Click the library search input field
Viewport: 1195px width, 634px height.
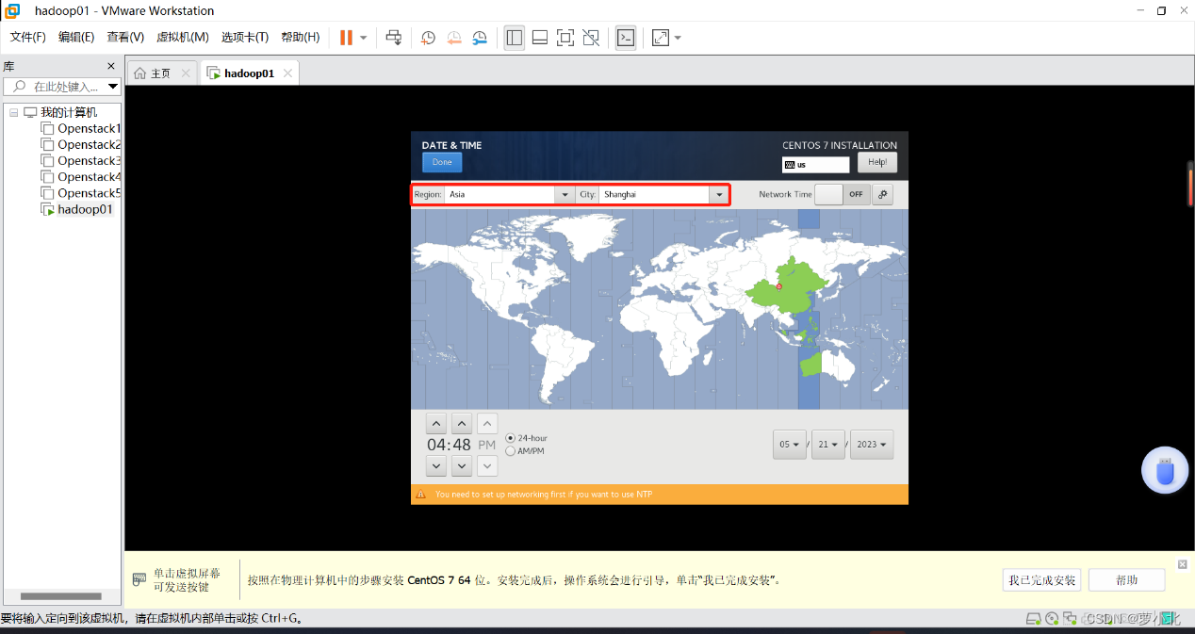(x=61, y=87)
